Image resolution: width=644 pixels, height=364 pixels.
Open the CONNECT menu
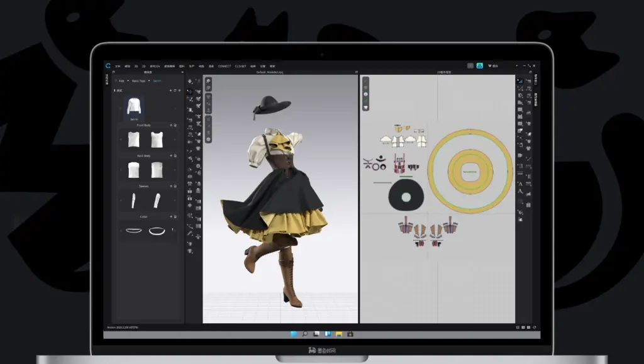pyautogui.click(x=225, y=66)
